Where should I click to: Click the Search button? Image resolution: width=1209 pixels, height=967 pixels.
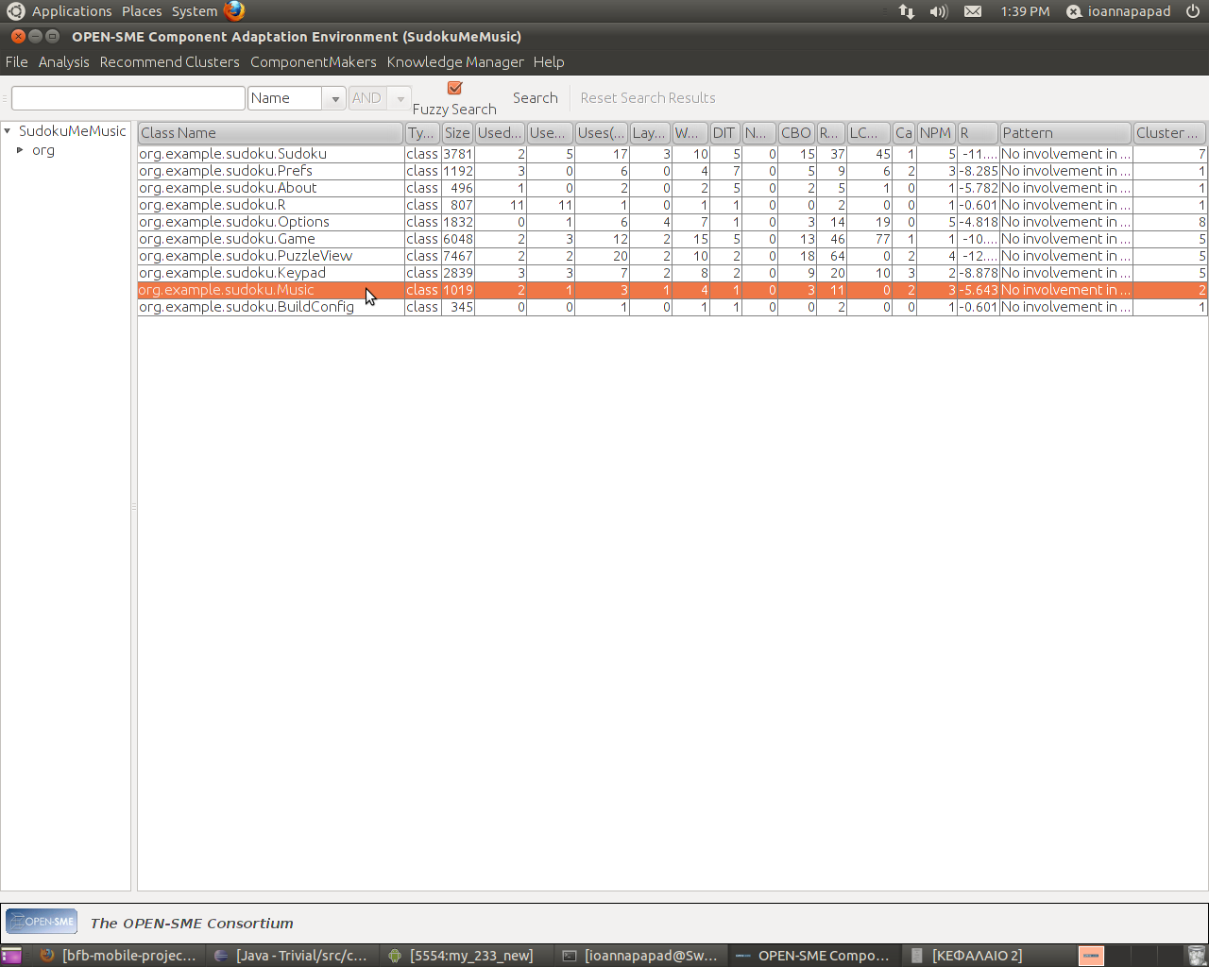[x=536, y=98]
